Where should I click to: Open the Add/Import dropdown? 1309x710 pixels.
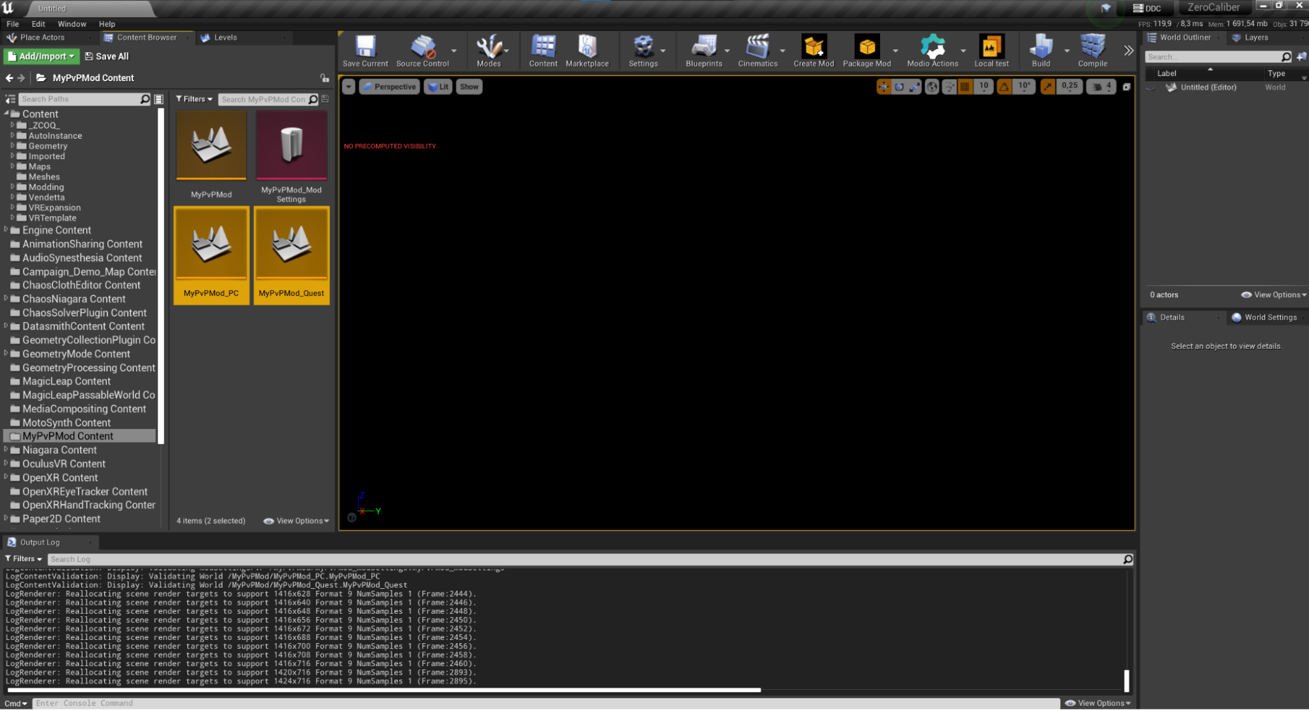42,56
